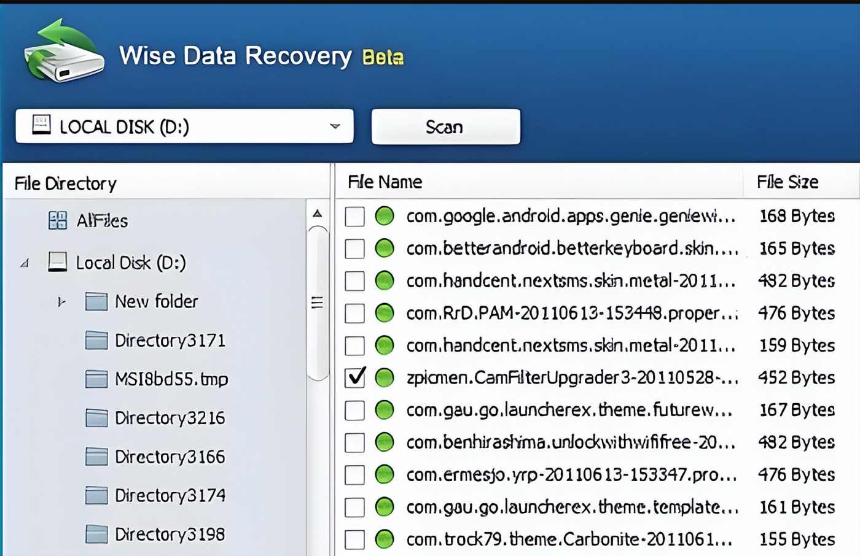
Task: Expand the New folder tree node
Action: (x=61, y=301)
